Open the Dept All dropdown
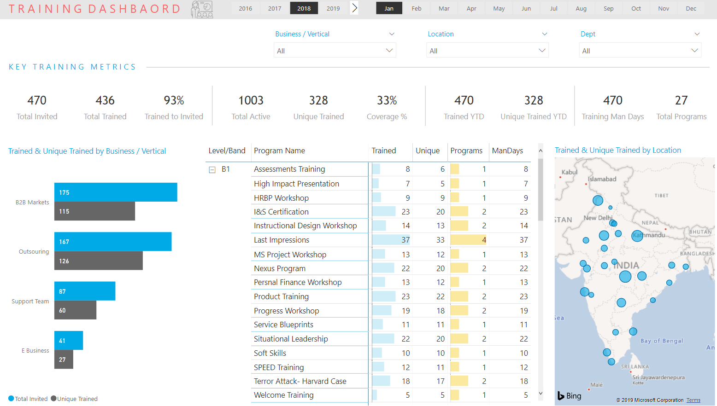717x406 pixels. [x=640, y=51]
